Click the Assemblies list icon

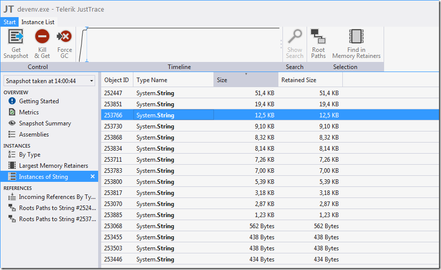pyautogui.click(x=12, y=134)
